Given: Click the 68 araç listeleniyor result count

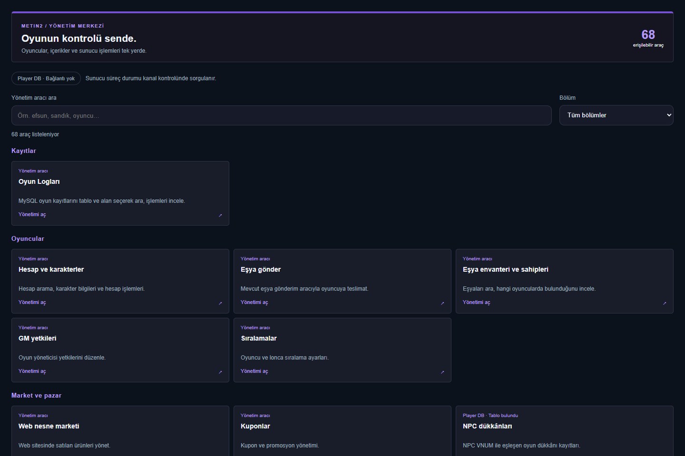Looking at the screenshot, I should pyautogui.click(x=35, y=134).
